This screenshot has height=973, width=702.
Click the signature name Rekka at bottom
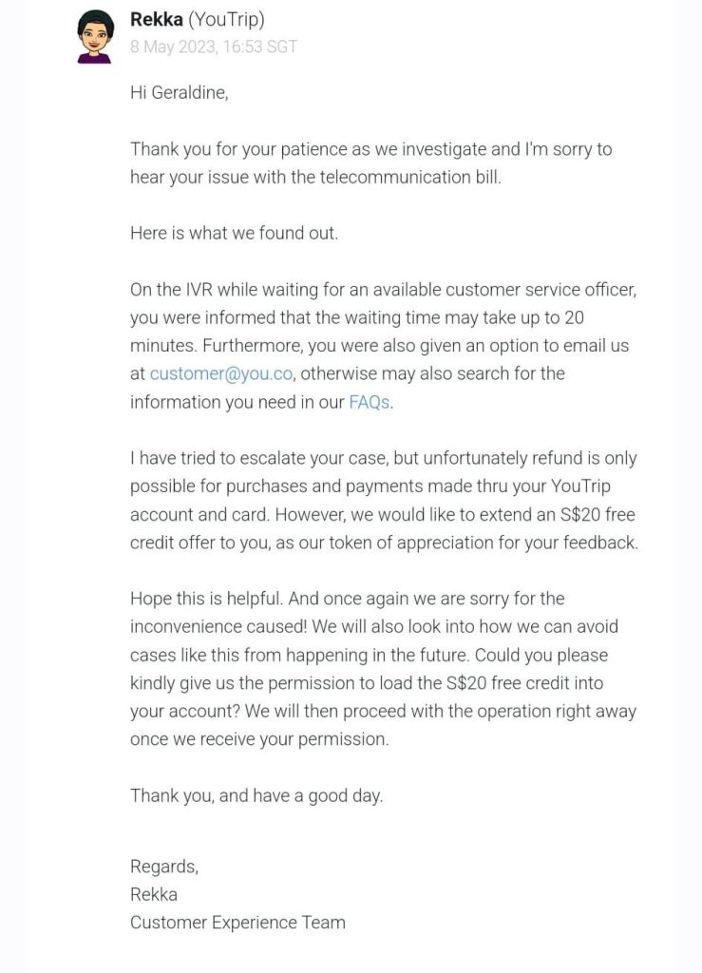click(x=154, y=894)
